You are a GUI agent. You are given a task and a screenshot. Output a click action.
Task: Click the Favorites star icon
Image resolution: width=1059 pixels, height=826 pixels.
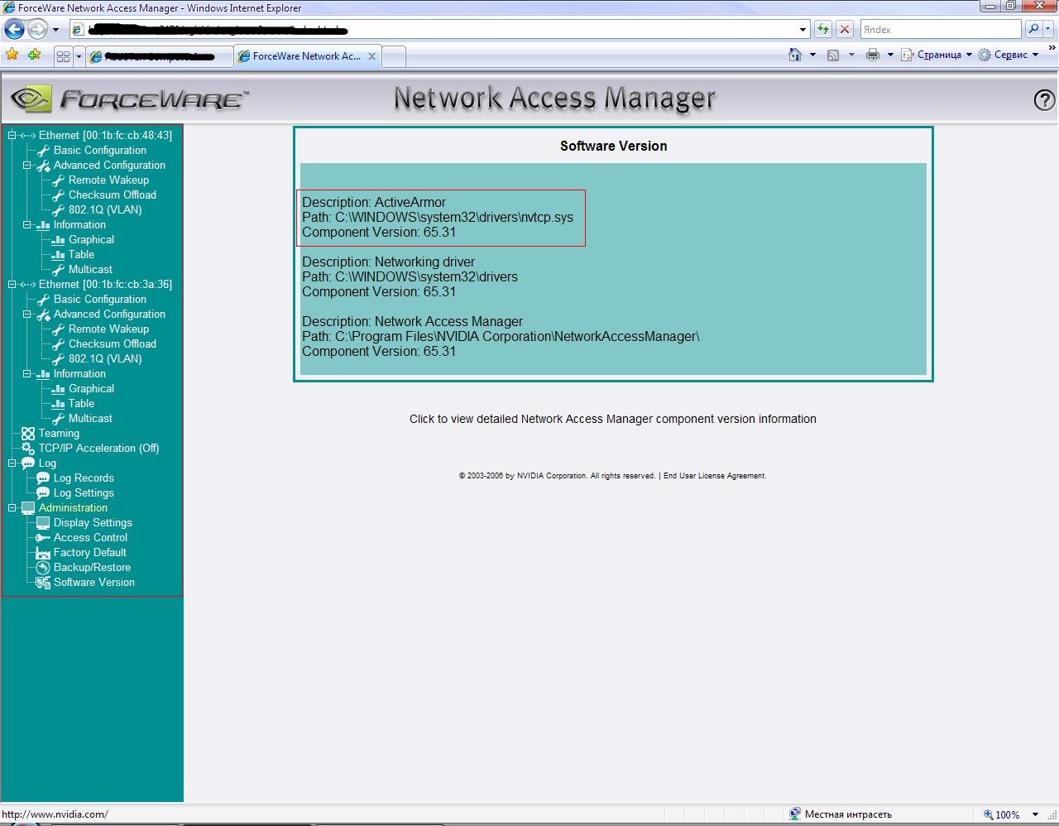pyautogui.click(x=12, y=55)
